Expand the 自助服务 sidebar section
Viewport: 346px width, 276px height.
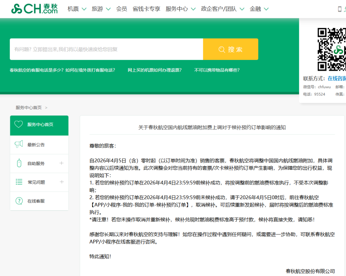coord(62,163)
